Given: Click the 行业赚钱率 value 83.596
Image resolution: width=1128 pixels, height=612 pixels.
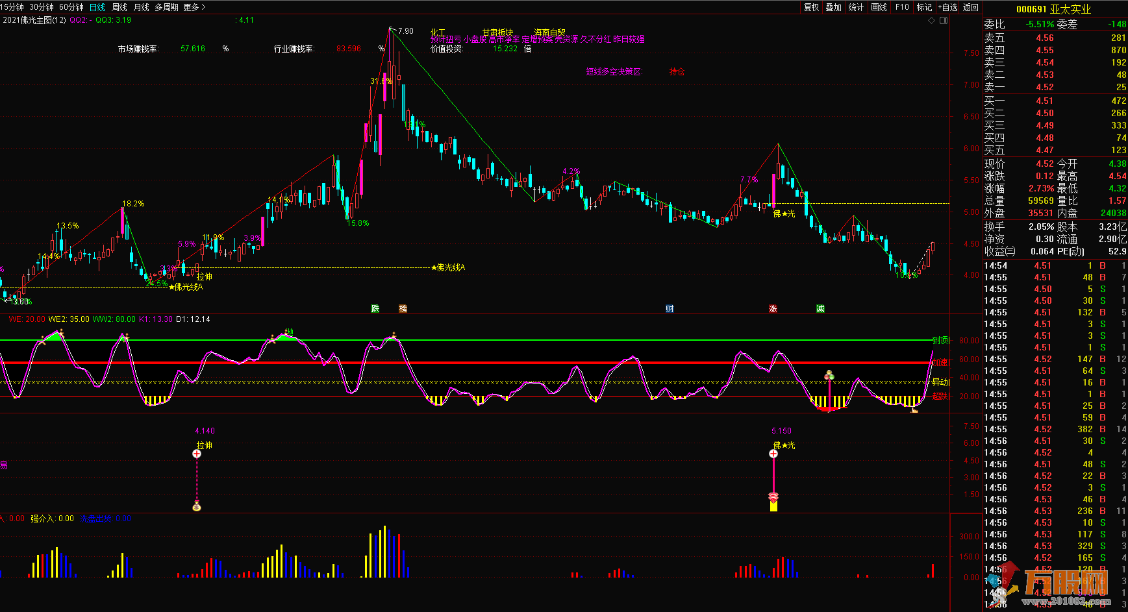Looking at the screenshot, I should pos(349,49).
